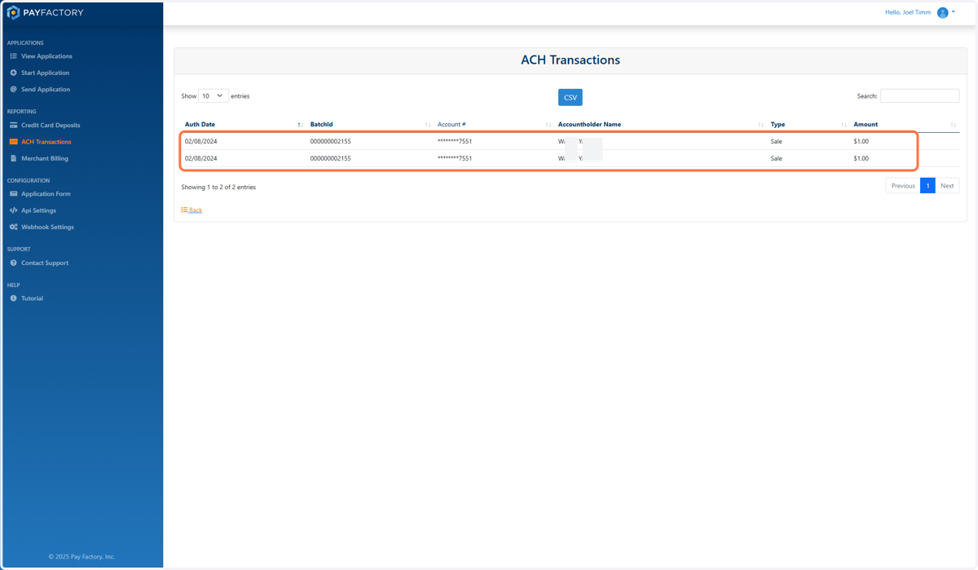Viewport: 978px width, 570px height.
Task: Open Merchant Billing menu item
Action: coord(45,158)
